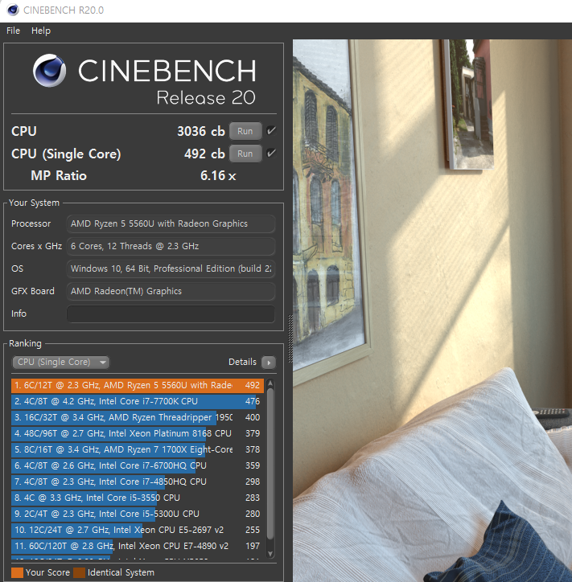This screenshot has width=572, height=582.
Task: Click the 3036 cb CPU score
Action: pyautogui.click(x=201, y=131)
